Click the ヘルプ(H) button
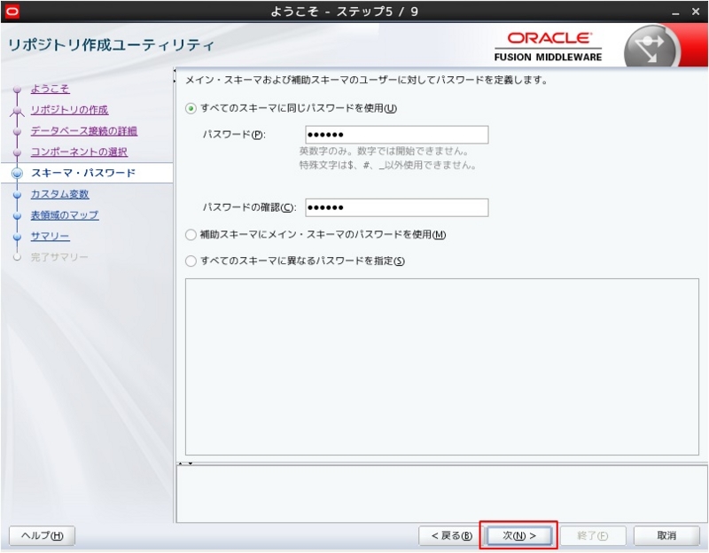This screenshot has width=709, height=553. (42, 535)
